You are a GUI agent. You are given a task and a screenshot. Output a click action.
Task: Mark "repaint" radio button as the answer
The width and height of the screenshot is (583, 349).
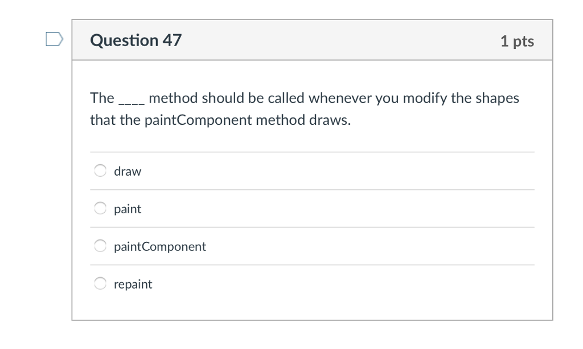tap(100, 283)
